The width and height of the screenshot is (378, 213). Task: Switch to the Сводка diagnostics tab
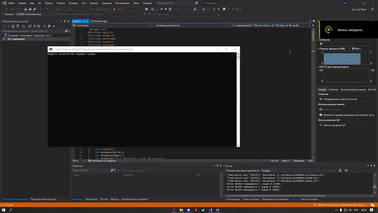pyautogui.click(x=322, y=89)
